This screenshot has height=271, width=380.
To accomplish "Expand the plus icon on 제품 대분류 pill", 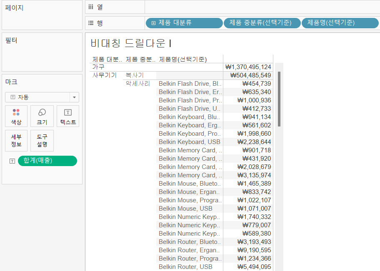I will (x=153, y=23).
